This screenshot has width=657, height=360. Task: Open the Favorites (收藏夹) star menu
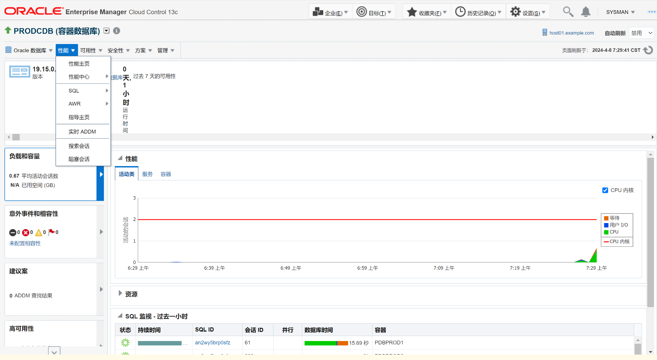tap(412, 12)
